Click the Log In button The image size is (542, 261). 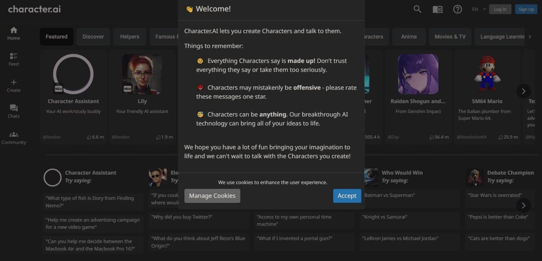click(500, 9)
